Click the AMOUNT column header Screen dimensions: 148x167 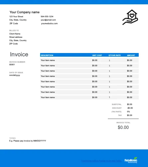tap(131, 55)
